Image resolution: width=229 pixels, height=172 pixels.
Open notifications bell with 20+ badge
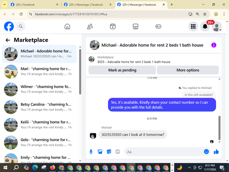click(x=205, y=27)
